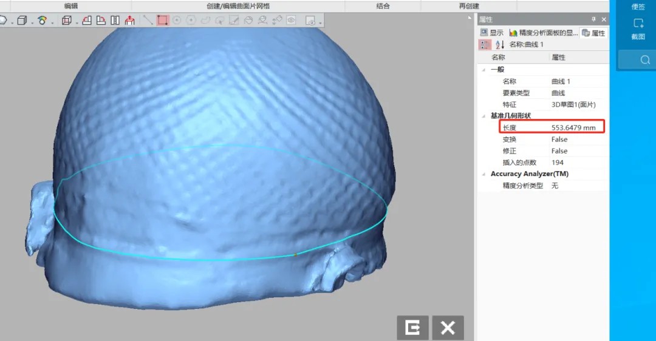Pin the 属性 panel with pushpin icon
The width and height of the screenshot is (656, 341).
click(594, 19)
